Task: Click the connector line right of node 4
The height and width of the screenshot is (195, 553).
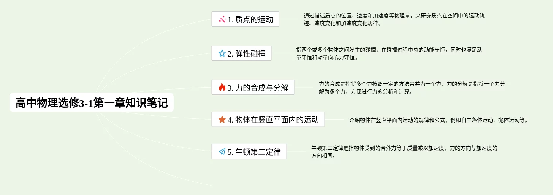Action: [x=337, y=120]
